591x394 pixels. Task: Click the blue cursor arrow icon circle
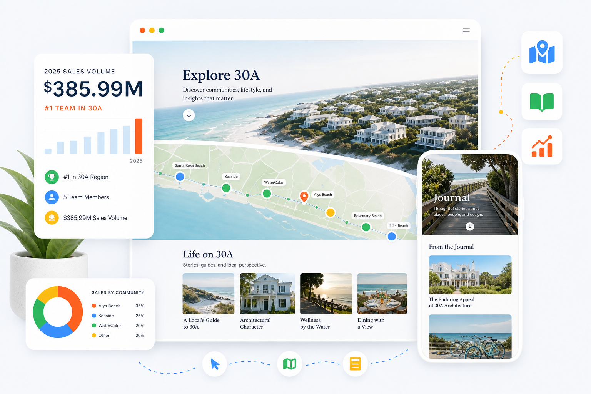pyautogui.click(x=215, y=364)
